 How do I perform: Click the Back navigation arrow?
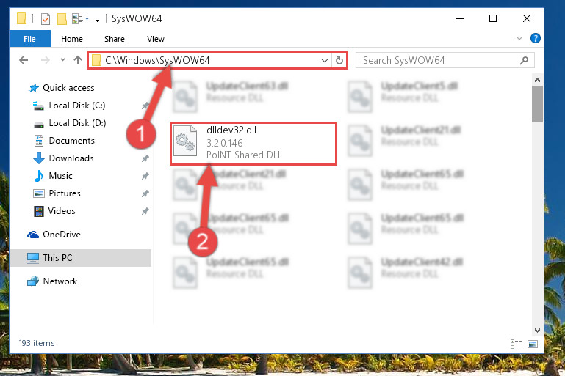[x=24, y=60]
